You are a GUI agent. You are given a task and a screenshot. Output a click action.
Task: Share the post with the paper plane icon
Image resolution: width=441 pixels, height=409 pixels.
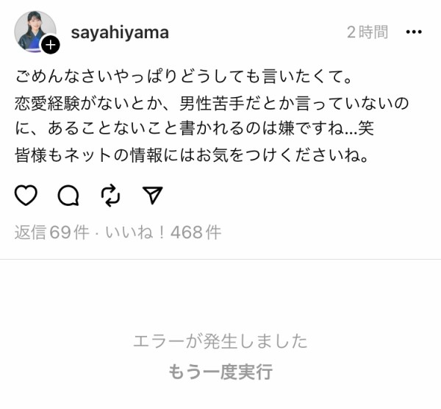[x=153, y=195]
